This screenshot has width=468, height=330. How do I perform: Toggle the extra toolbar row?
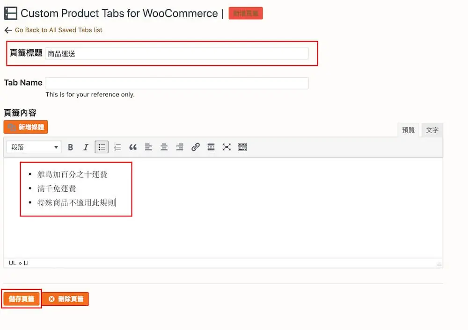[242, 147]
